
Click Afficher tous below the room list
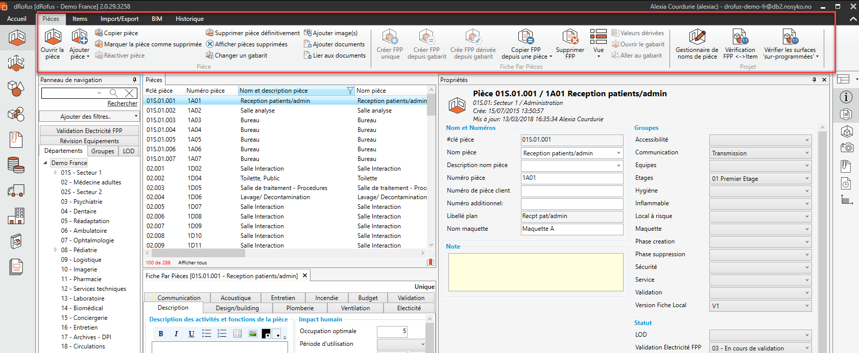point(193,263)
